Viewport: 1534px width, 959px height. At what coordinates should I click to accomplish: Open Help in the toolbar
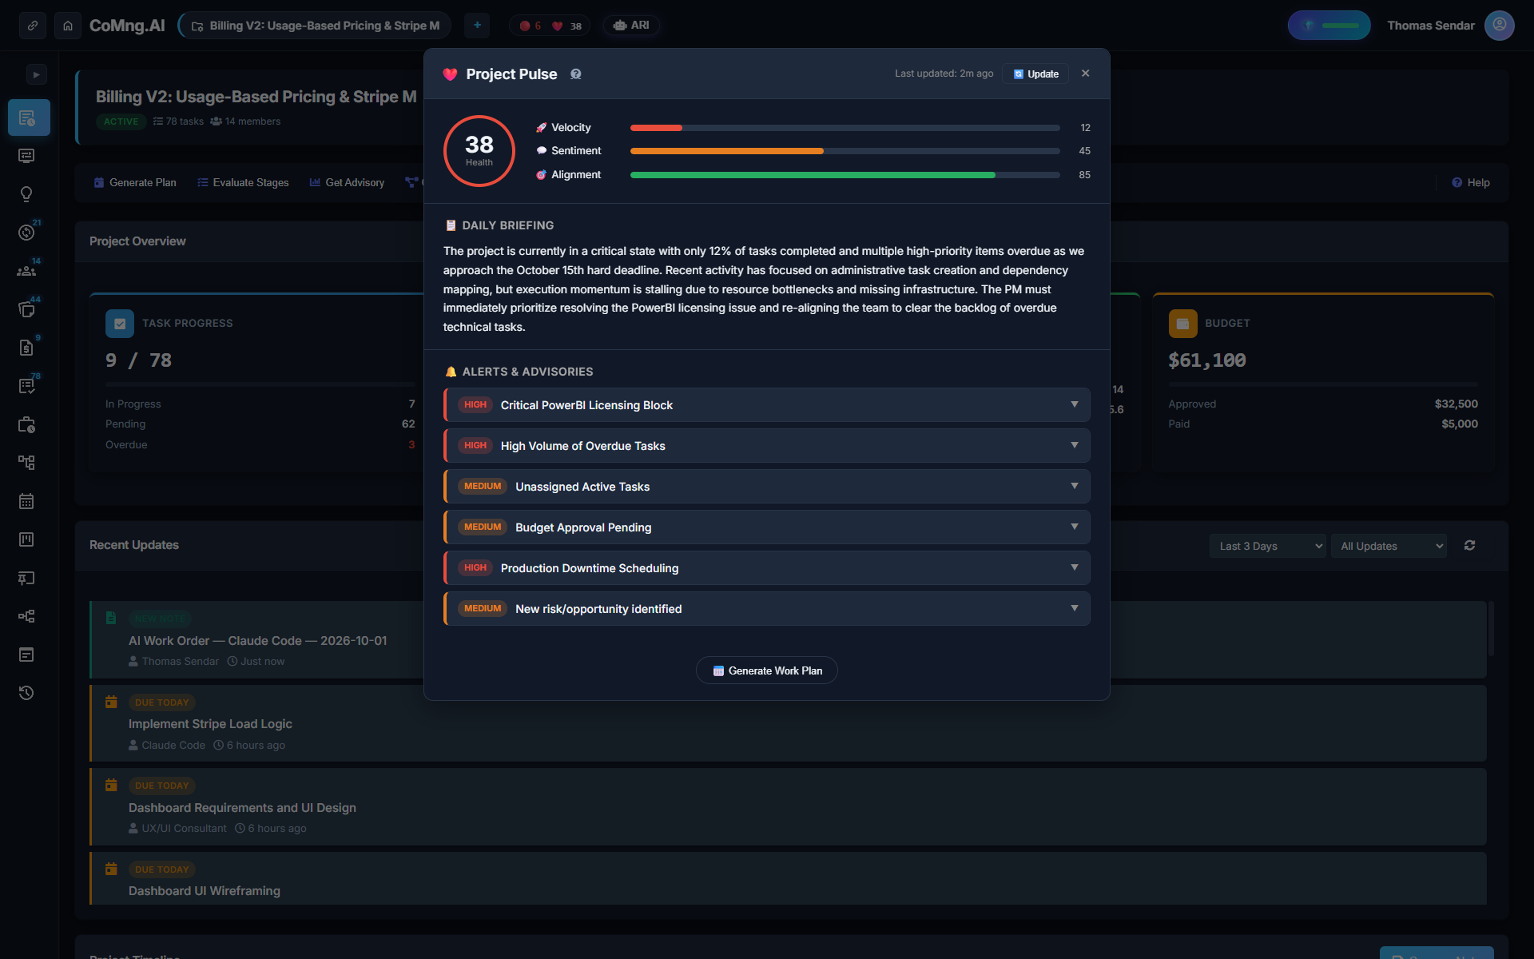(x=1470, y=183)
